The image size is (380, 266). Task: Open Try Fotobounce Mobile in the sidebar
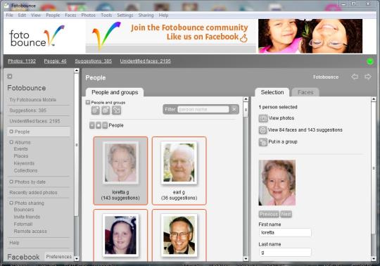[x=33, y=100]
